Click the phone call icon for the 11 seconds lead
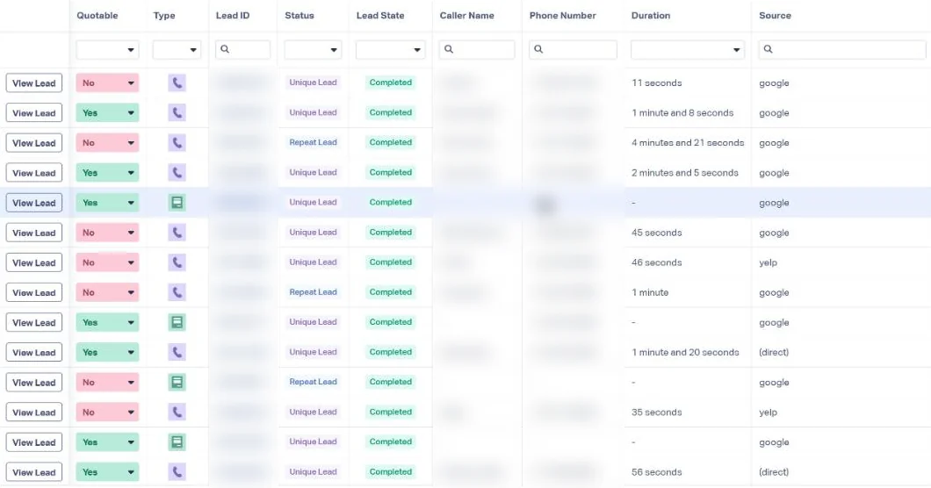Screen dimensions: 931x488 tap(177, 83)
